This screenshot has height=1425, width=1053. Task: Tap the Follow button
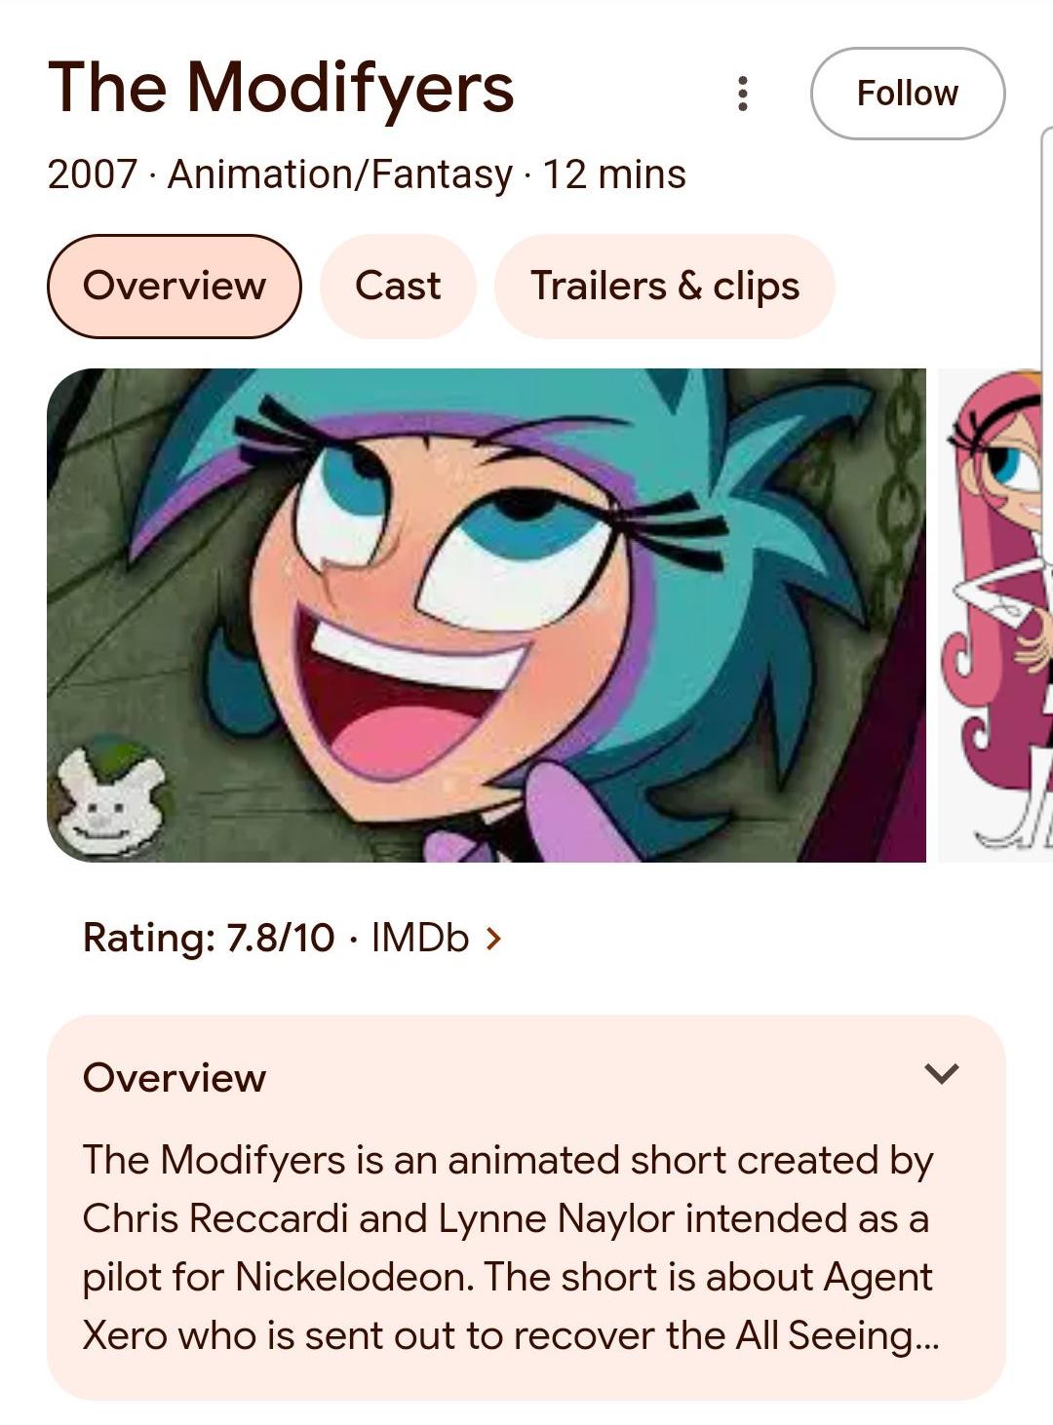click(907, 94)
